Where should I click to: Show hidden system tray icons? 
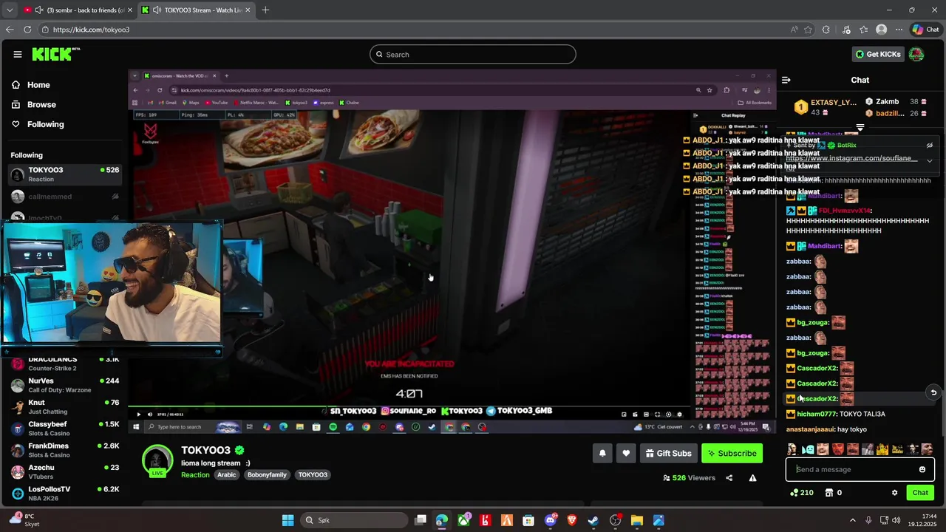tap(852, 520)
